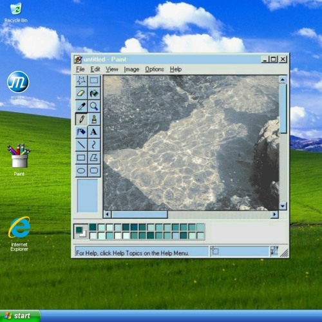Viewport: 322px width, 322px height.
Task: Click the cursor position icon in status bar
Action: tap(214, 251)
